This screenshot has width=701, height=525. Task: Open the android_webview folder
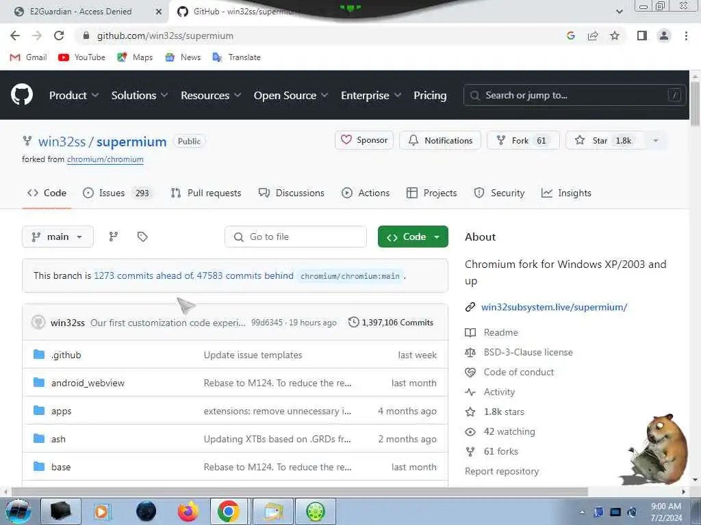(88, 383)
